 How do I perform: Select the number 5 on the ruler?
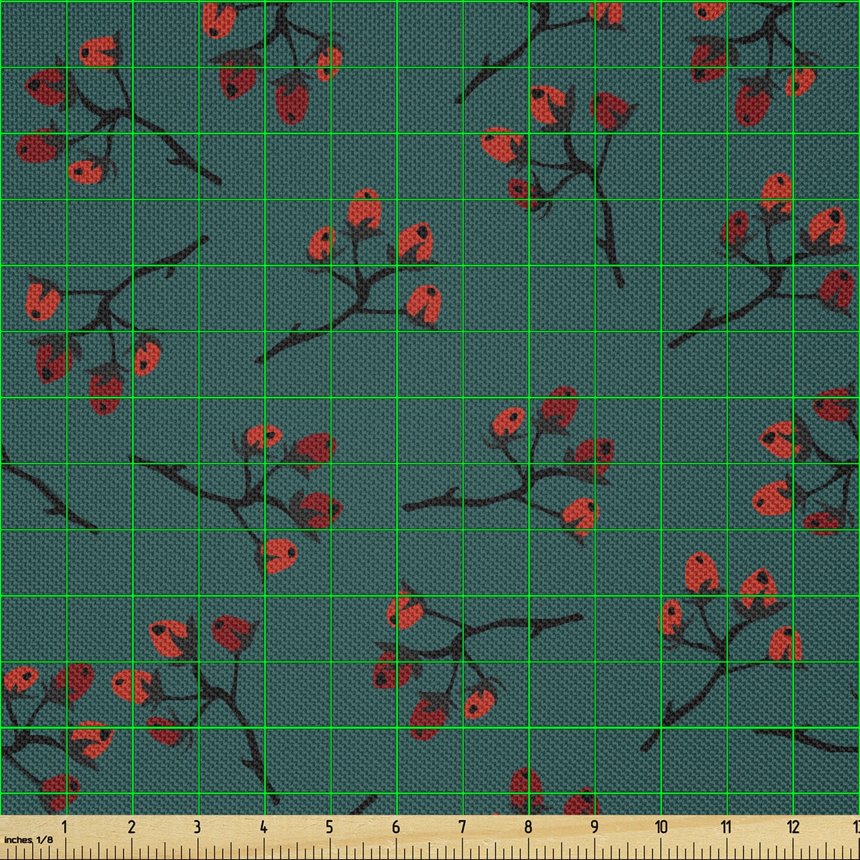(330, 827)
